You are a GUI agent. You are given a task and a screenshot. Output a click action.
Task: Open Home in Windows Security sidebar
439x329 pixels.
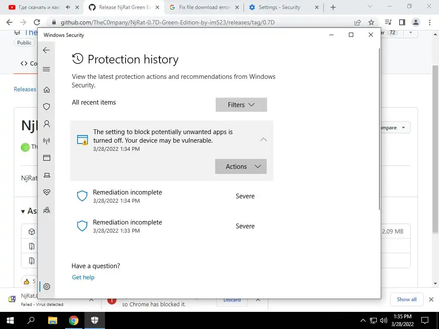[x=46, y=90]
